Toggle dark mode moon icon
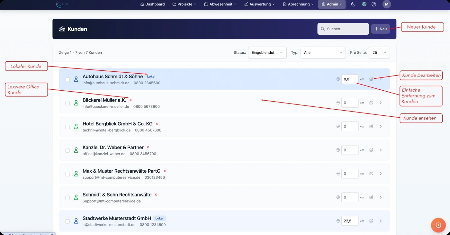 353,4
